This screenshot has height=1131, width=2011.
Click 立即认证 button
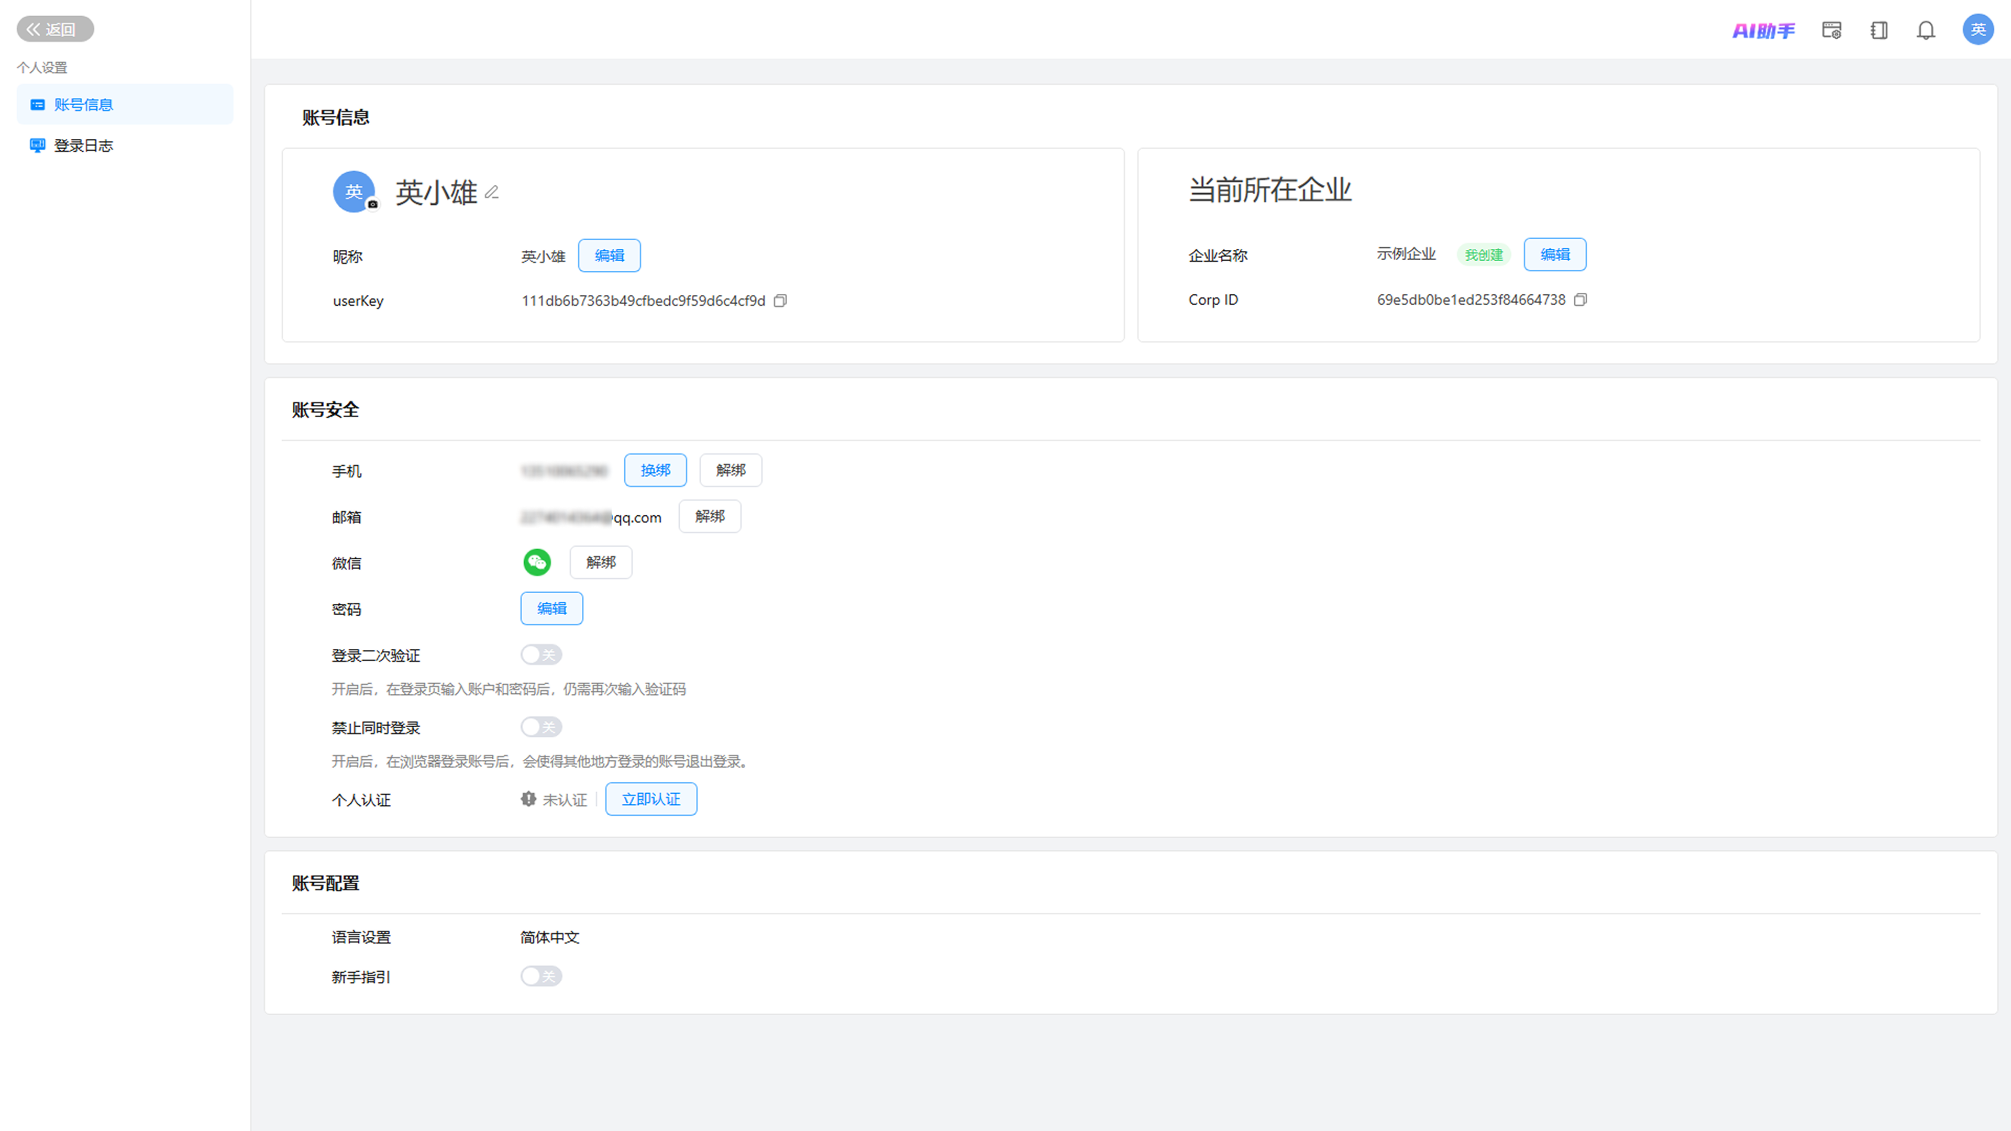[x=651, y=799]
